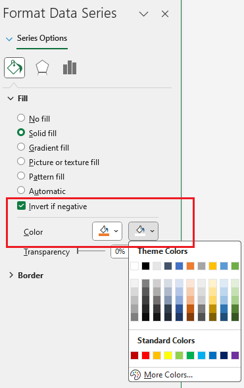Screen dimensions: 244x388
Task: Open More Colors dialog
Action: 168,375
